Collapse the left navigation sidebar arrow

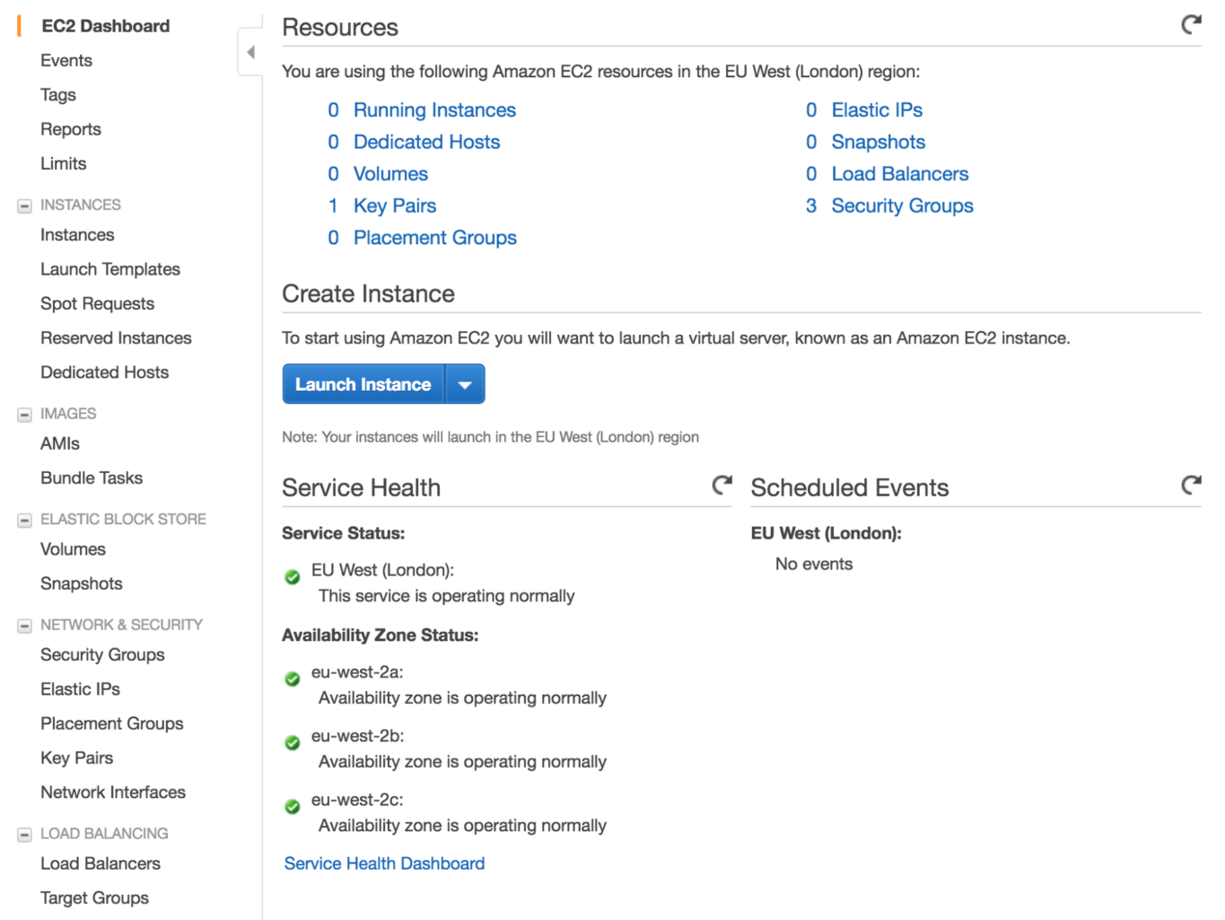250,52
